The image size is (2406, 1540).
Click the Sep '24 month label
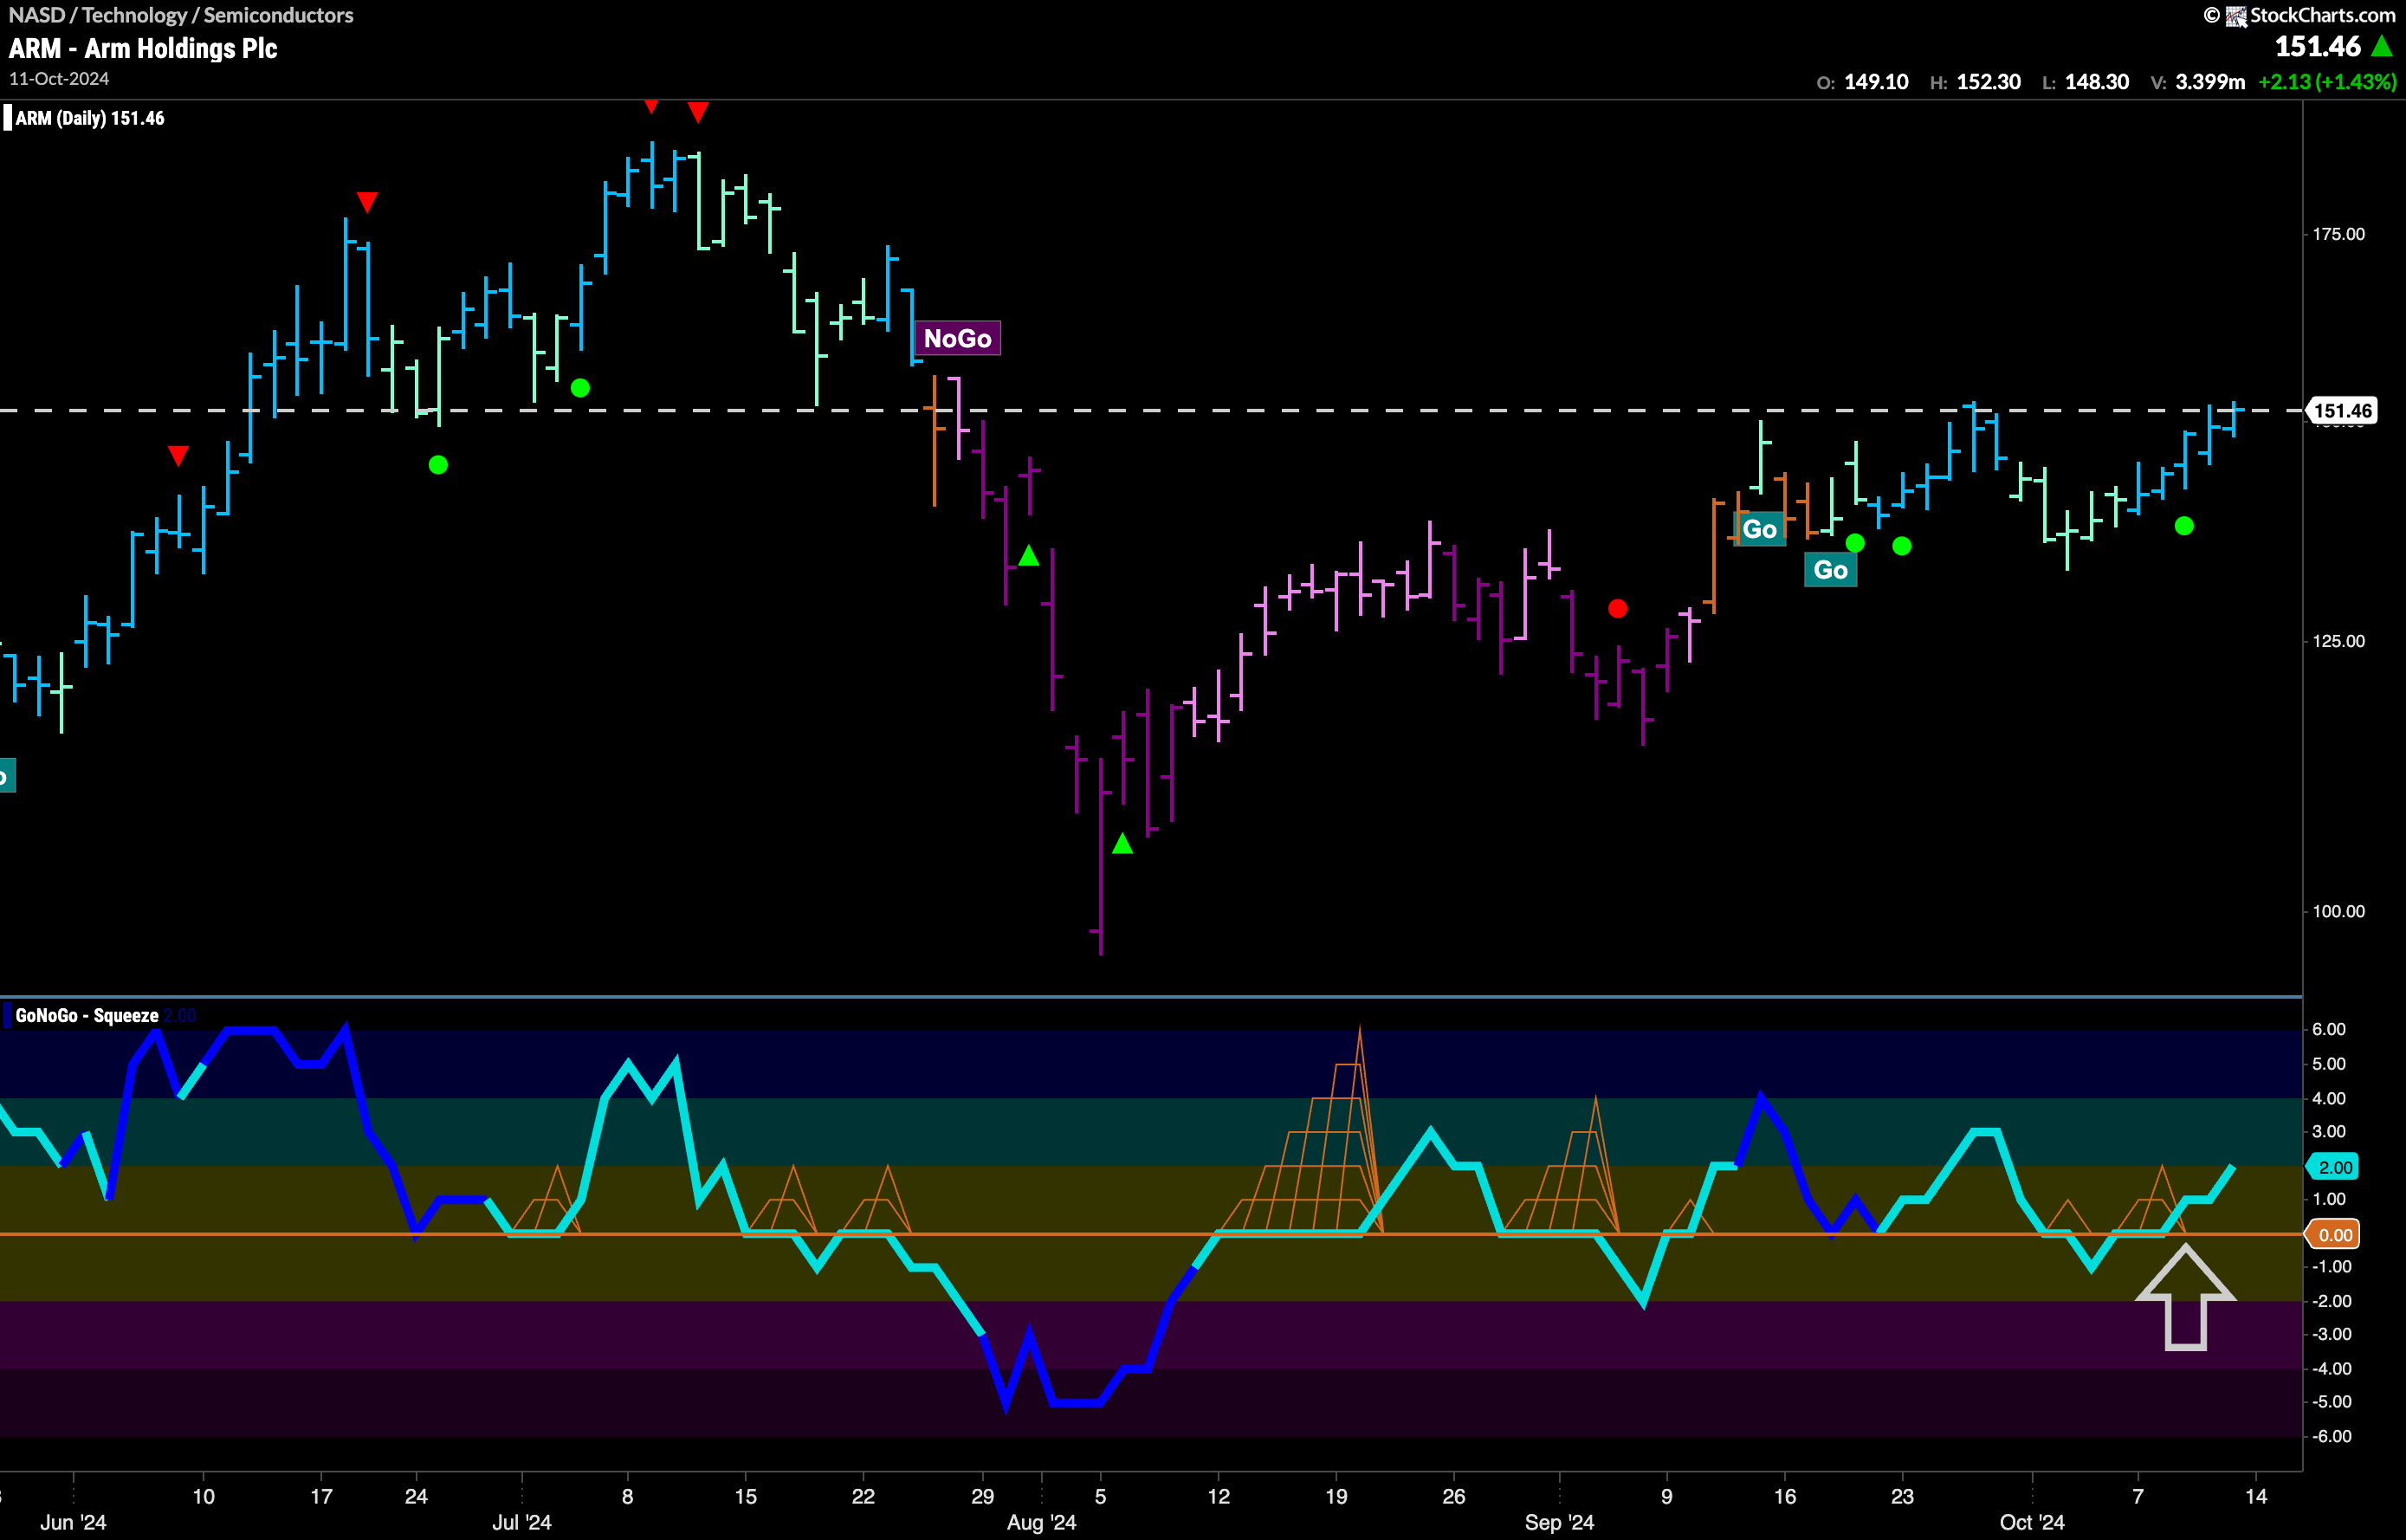tap(1559, 1522)
